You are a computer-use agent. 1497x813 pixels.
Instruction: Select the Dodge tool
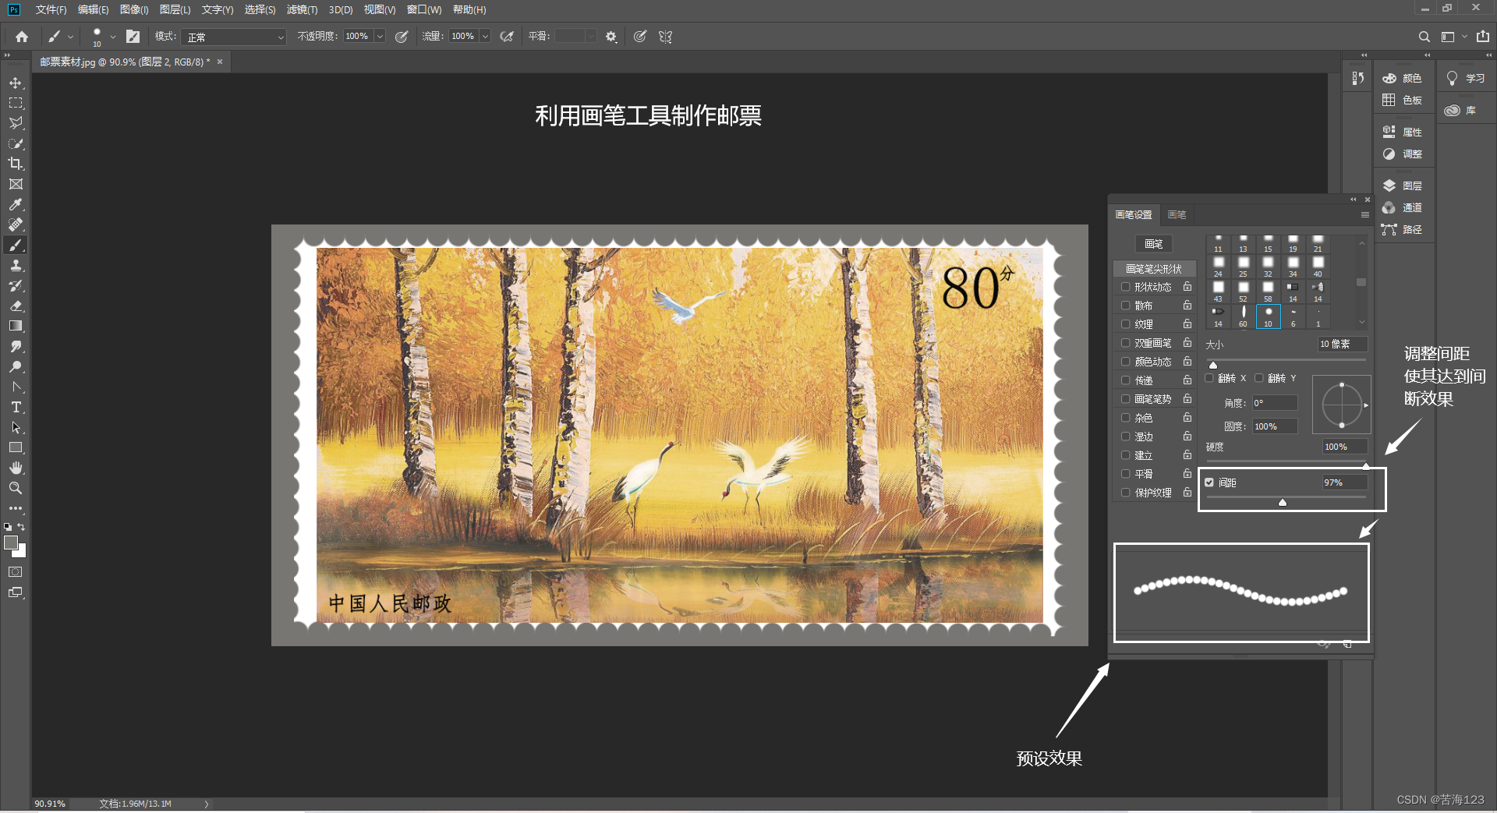[16, 366]
